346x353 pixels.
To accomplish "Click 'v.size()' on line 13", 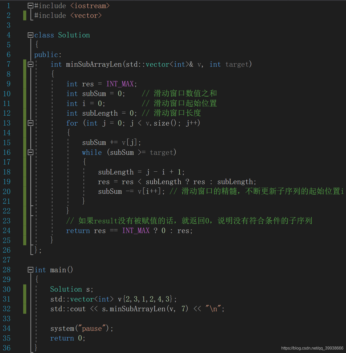I will [161, 123].
